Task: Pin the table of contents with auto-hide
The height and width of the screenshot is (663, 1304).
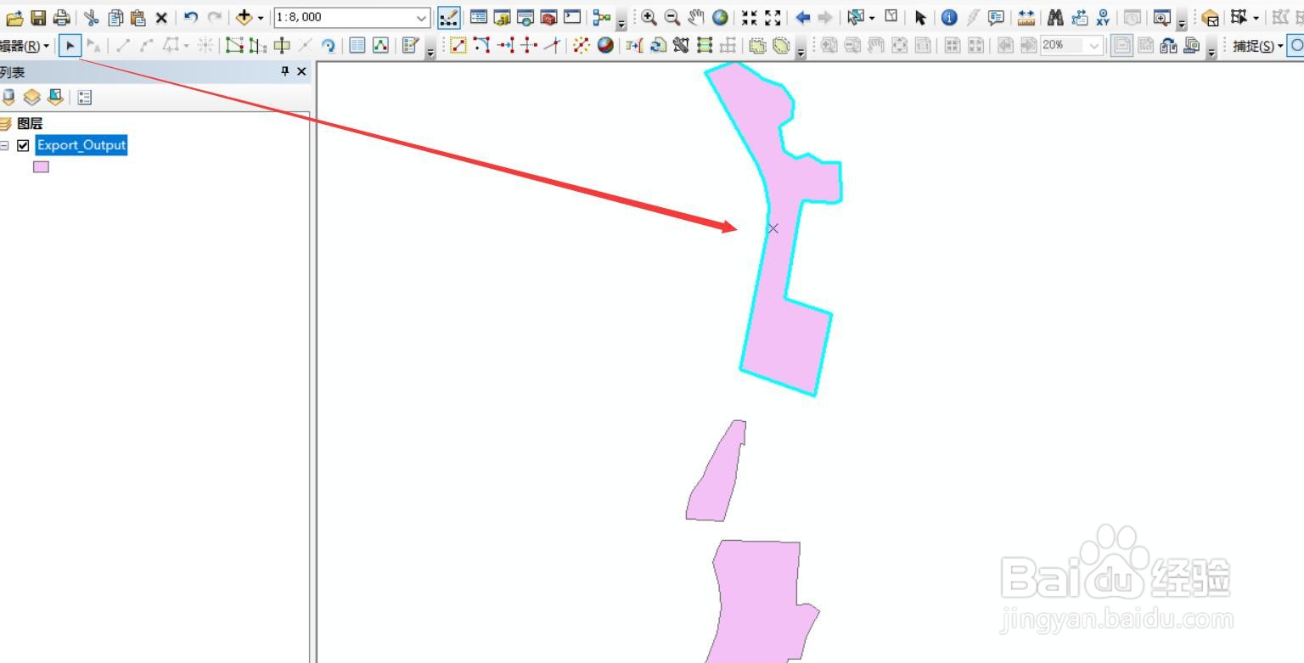Action: tap(285, 72)
